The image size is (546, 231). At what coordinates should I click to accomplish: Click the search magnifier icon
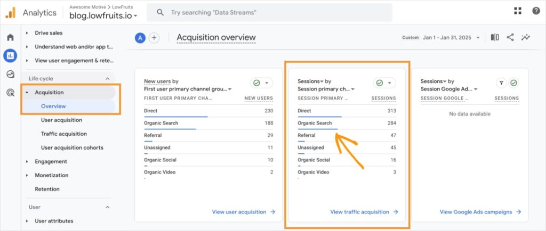point(160,12)
